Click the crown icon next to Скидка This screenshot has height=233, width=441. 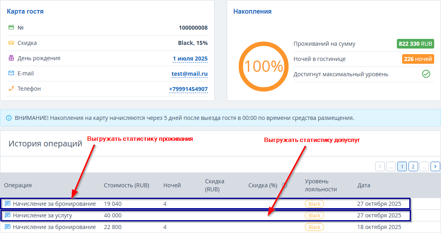pyautogui.click(x=11, y=43)
